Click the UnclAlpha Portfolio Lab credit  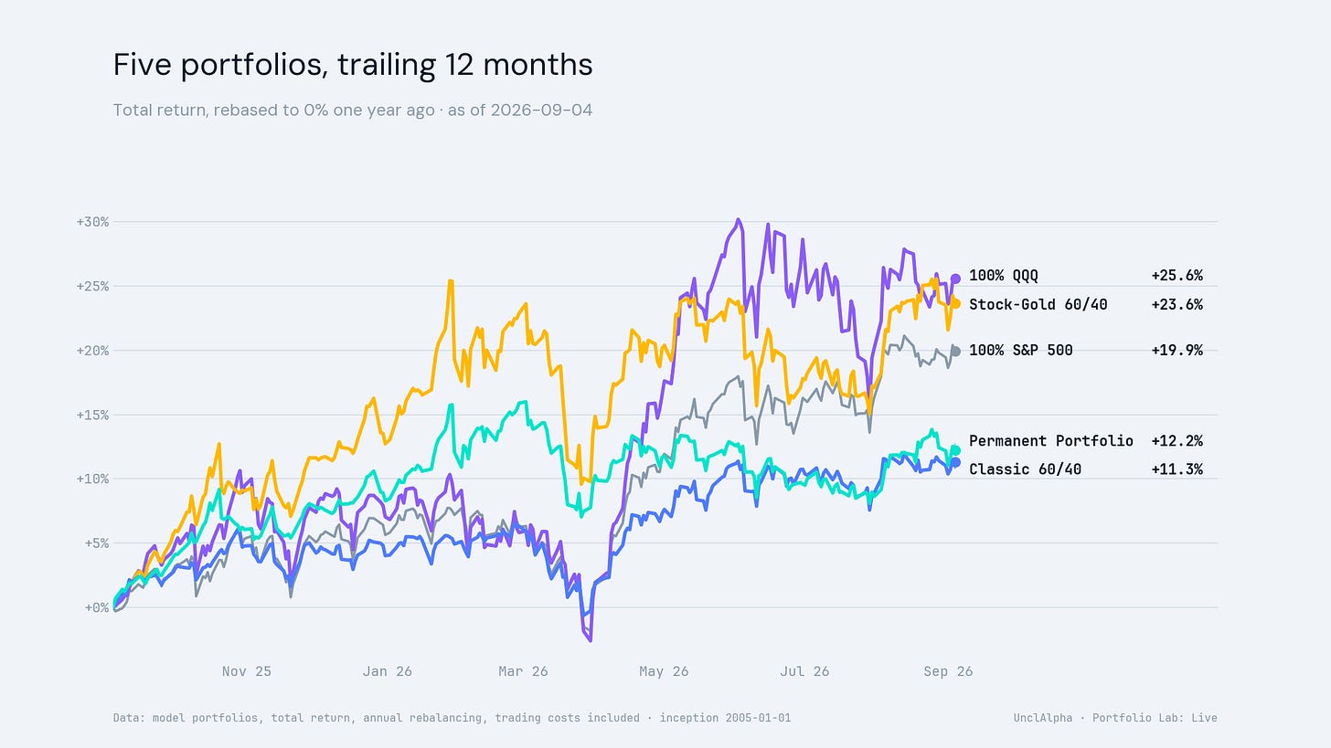[1115, 718]
